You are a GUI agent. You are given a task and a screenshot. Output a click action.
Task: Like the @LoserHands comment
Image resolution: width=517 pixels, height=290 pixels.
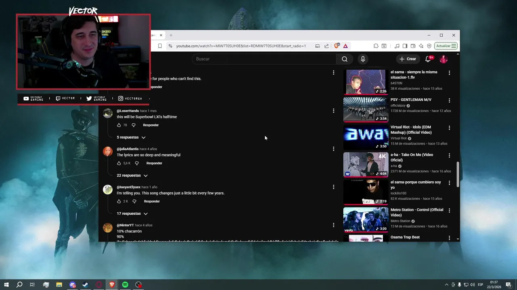tap(119, 125)
